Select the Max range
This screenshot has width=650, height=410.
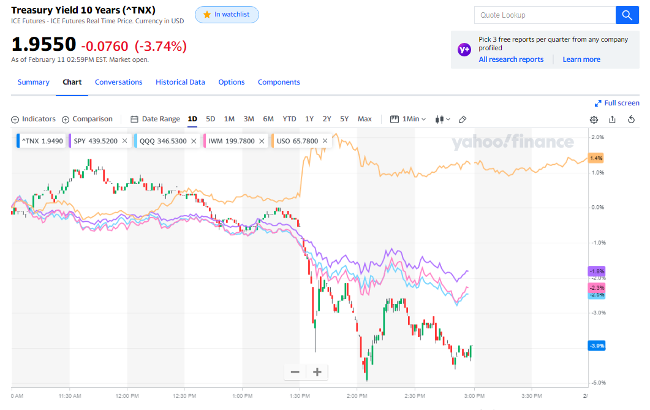(365, 119)
